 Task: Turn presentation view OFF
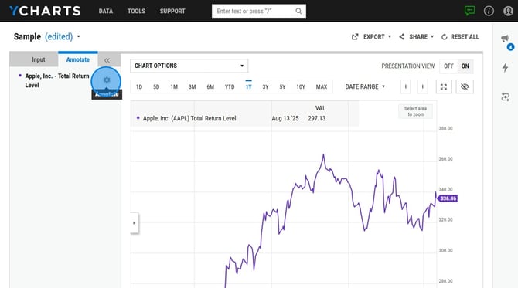point(448,66)
